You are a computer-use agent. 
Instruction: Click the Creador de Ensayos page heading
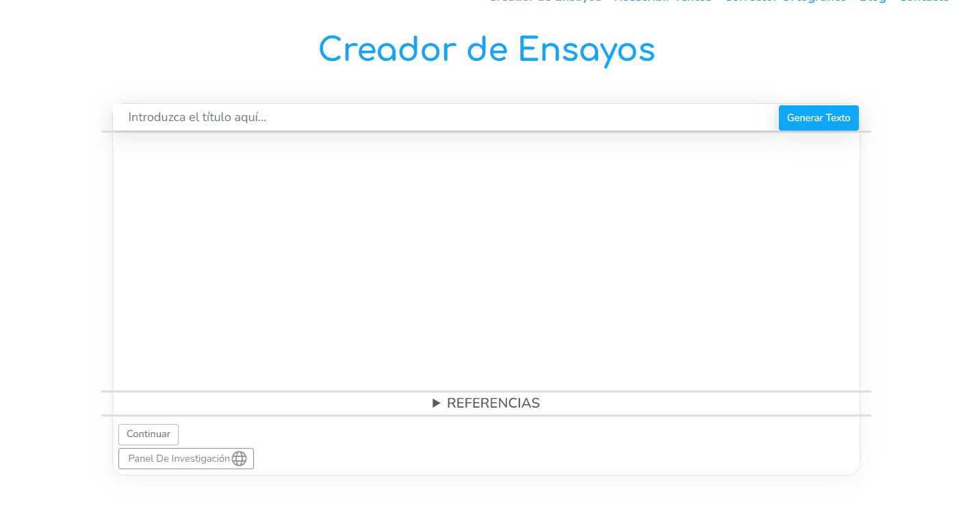click(x=487, y=49)
